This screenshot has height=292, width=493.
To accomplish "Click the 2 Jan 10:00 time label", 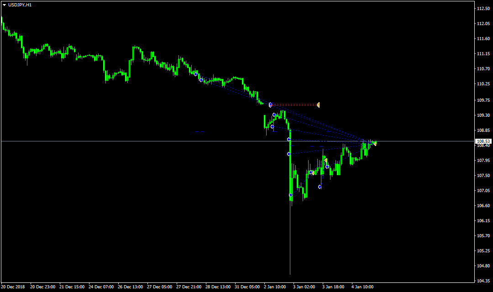I will pos(275,287).
